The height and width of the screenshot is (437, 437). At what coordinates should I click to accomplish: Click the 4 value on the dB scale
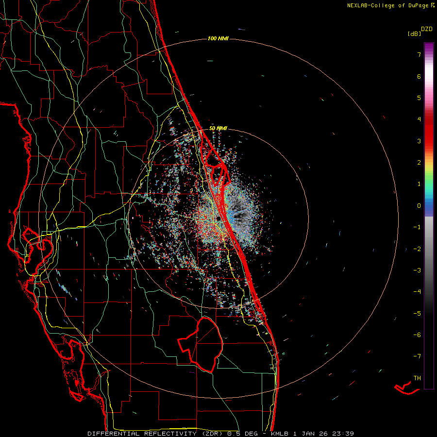(419, 119)
